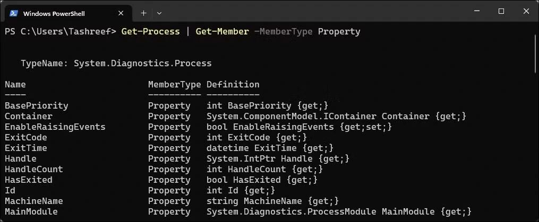Minimize the terminal window
The image size is (539, 222).
(x=476, y=11)
